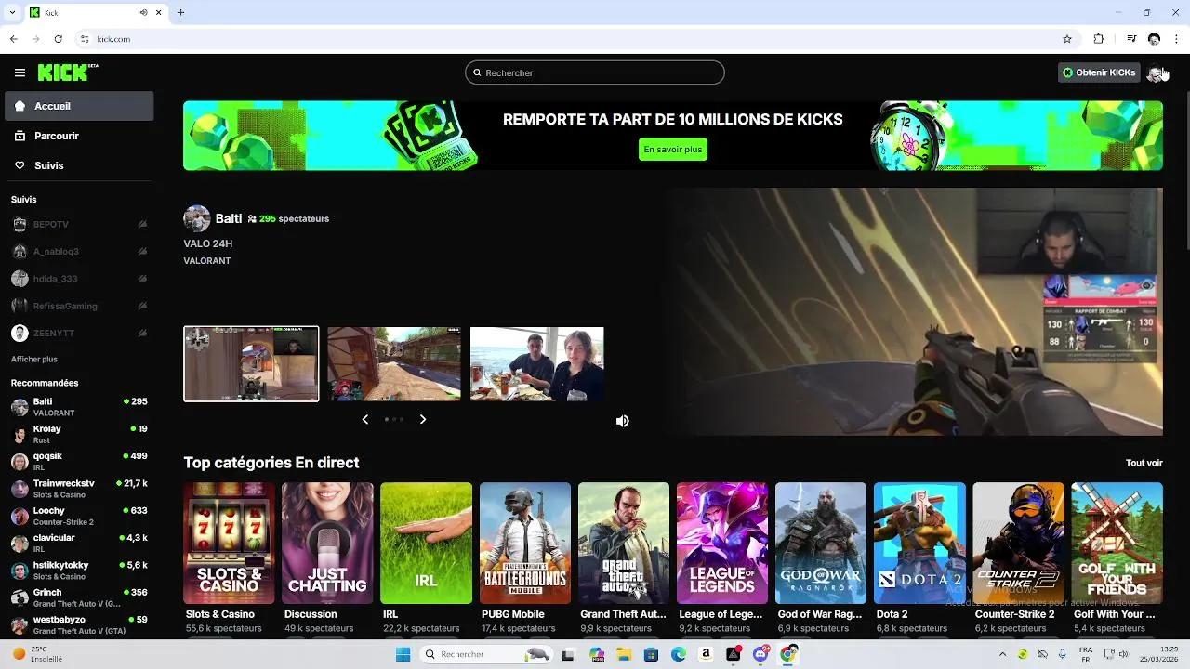Open recommended channel hstikkytokky
1190x669 pixels.
click(x=79, y=571)
